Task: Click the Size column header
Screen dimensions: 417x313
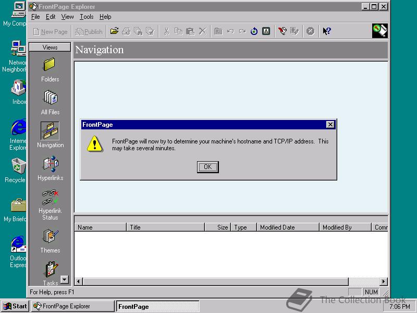Action: [x=218, y=227]
